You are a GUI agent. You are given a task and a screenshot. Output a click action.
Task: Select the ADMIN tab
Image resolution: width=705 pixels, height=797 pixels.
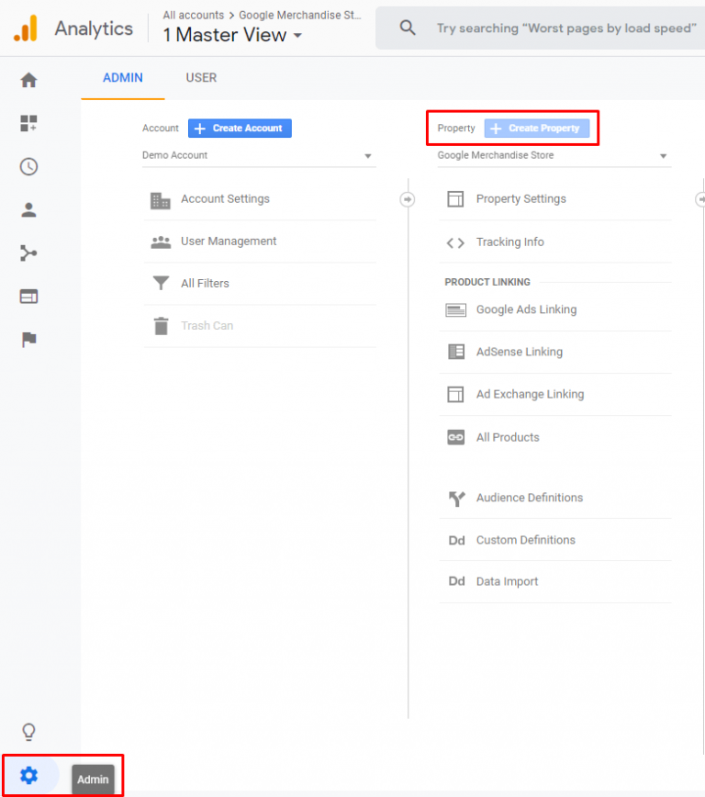click(122, 77)
